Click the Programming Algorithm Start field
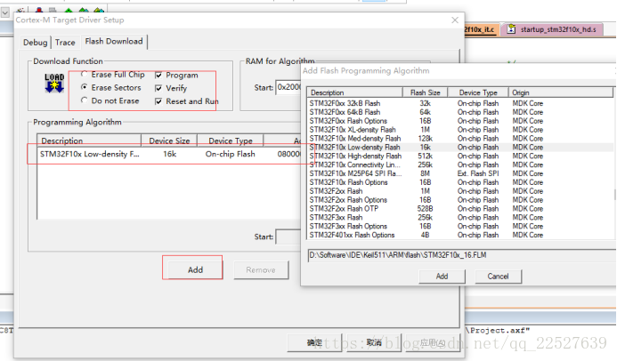Image resolution: width=617 pixels, height=361 pixels. tap(288, 237)
